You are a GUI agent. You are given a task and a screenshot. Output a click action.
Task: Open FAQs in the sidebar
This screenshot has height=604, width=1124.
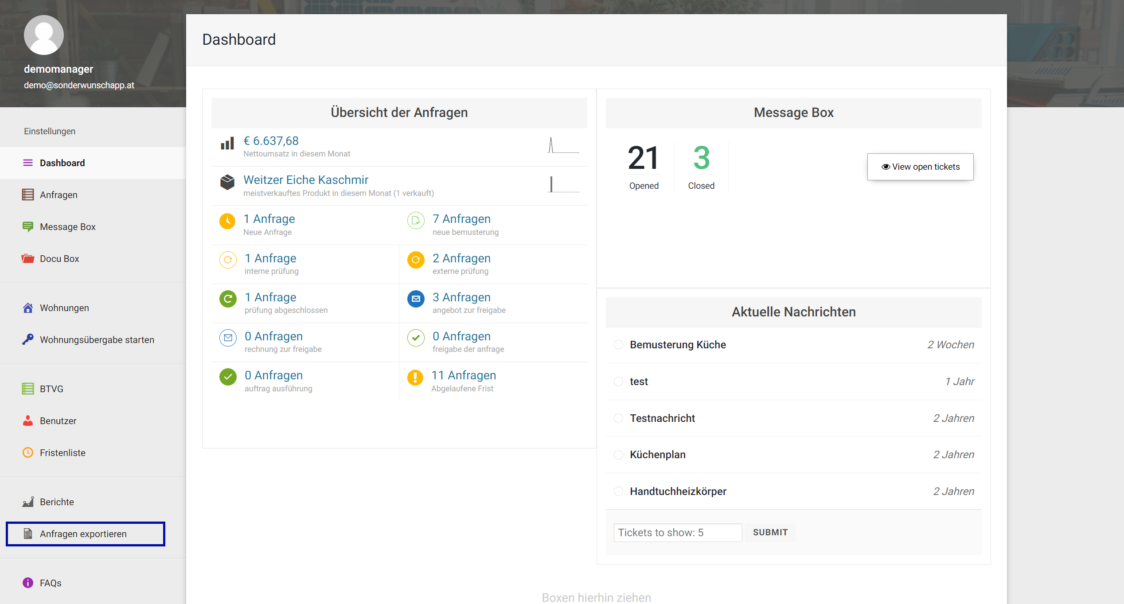pos(93,583)
